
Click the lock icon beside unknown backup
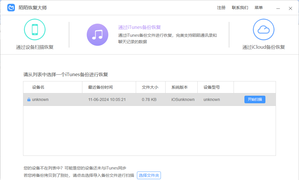pos(29,100)
